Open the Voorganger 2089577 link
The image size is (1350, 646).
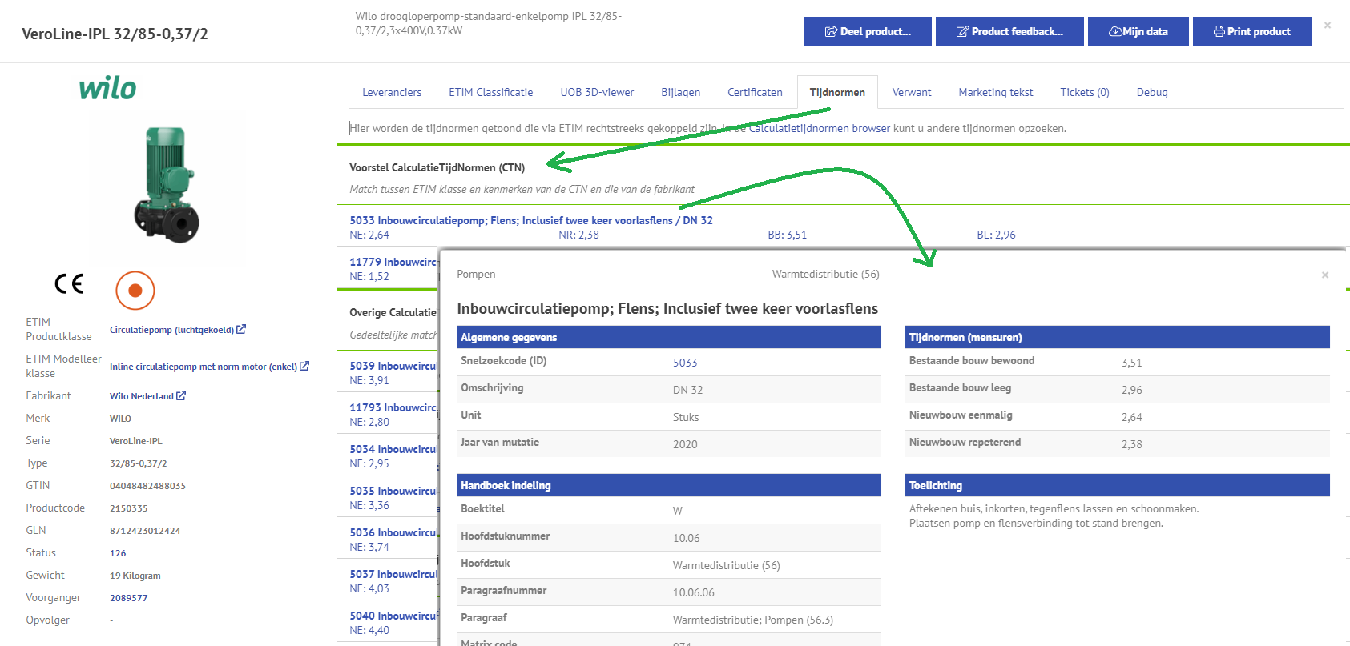(x=129, y=598)
